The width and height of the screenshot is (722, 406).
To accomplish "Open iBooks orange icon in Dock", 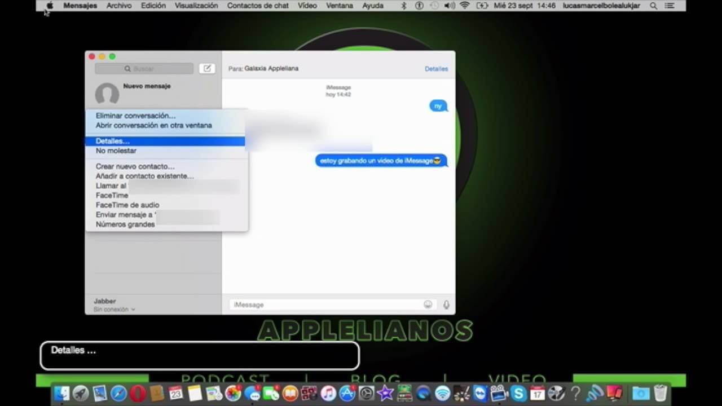I will 290,394.
